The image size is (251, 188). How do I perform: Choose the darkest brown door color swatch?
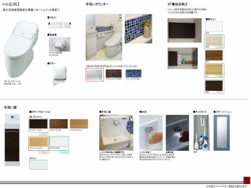(x=214, y=86)
